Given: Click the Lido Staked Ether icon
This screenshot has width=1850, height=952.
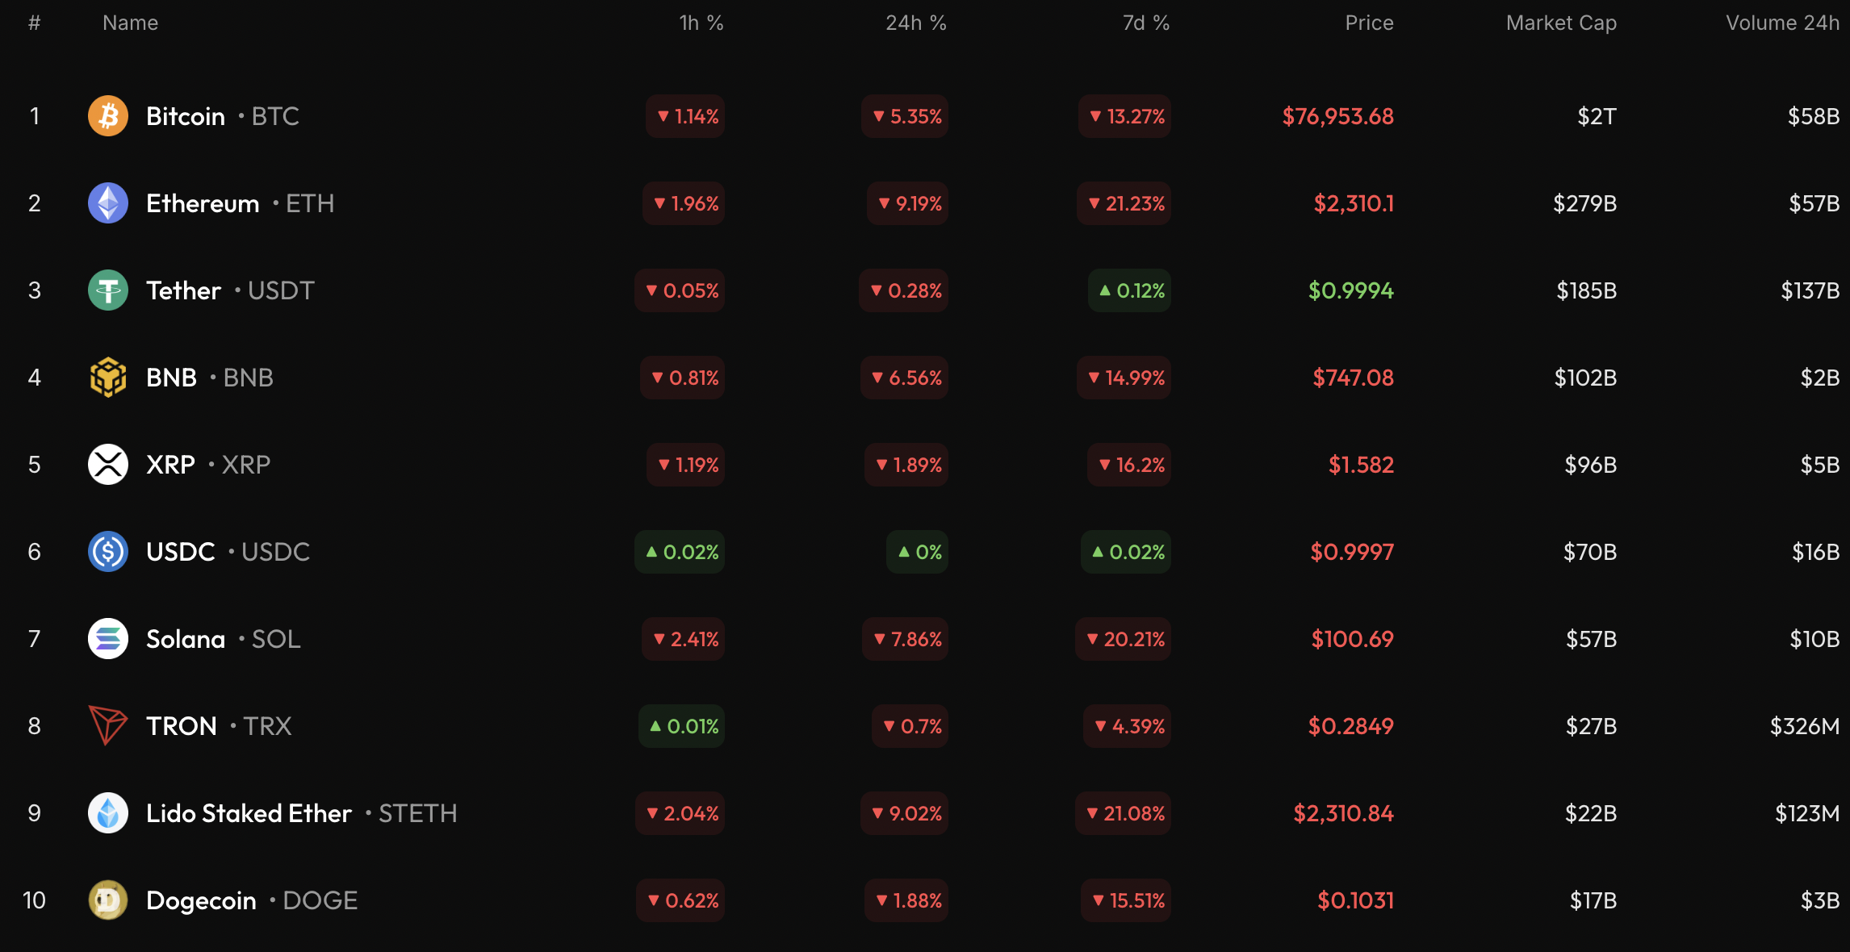Looking at the screenshot, I should [x=108, y=813].
